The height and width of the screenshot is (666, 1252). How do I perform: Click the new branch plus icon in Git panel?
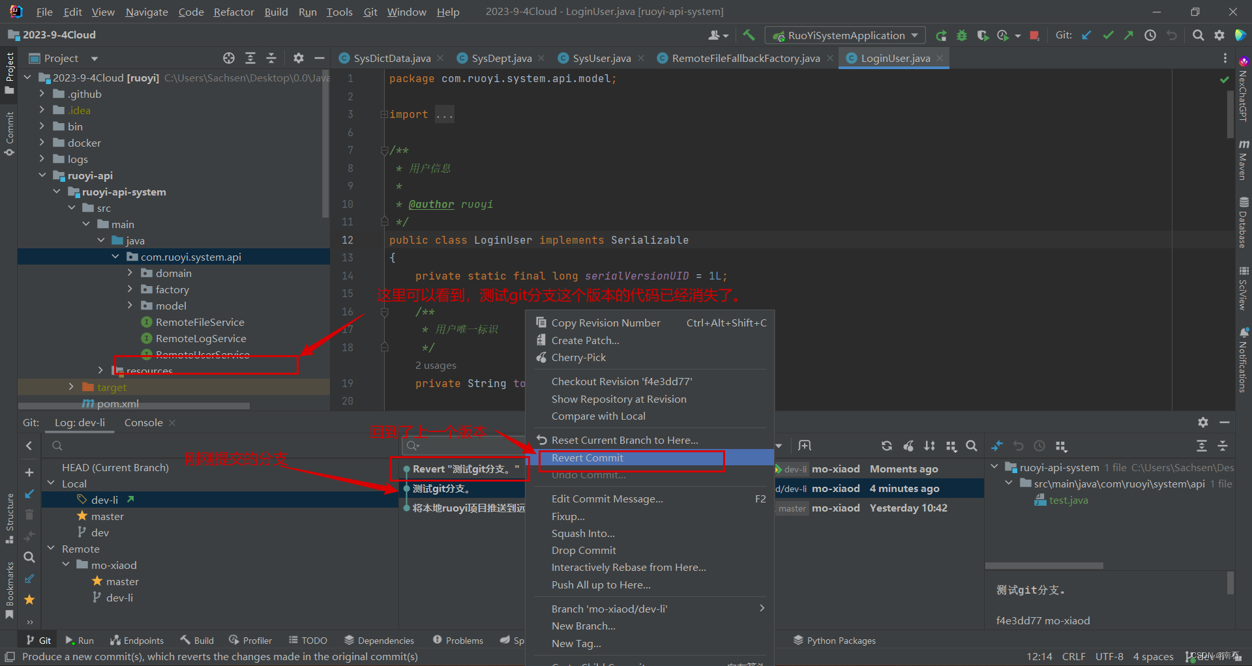29,472
